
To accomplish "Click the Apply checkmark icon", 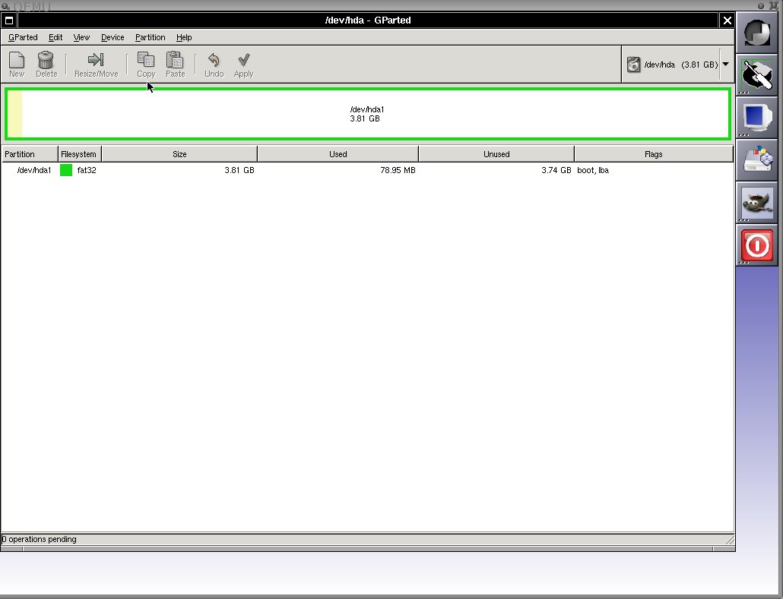I will [x=244, y=60].
